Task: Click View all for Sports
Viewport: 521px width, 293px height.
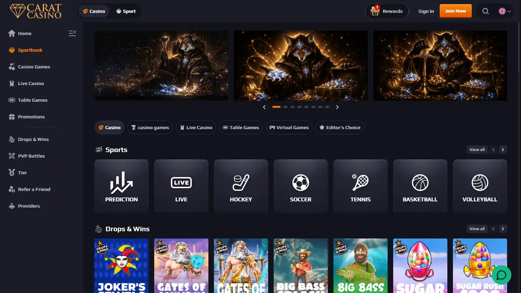Action: point(477,150)
